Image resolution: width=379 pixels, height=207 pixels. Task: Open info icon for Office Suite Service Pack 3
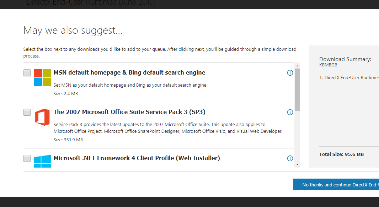(x=290, y=112)
